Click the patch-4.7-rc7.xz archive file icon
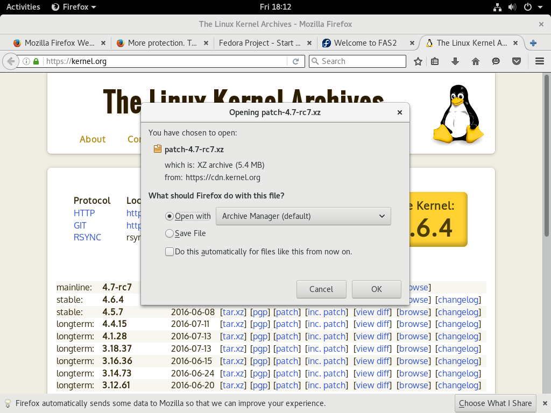The height and width of the screenshot is (413, 551). tap(158, 149)
